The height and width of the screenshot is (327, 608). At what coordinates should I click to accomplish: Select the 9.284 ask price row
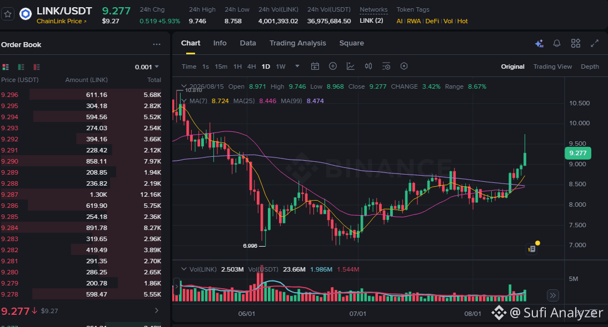pyautogui.click(x=81, y=228)
